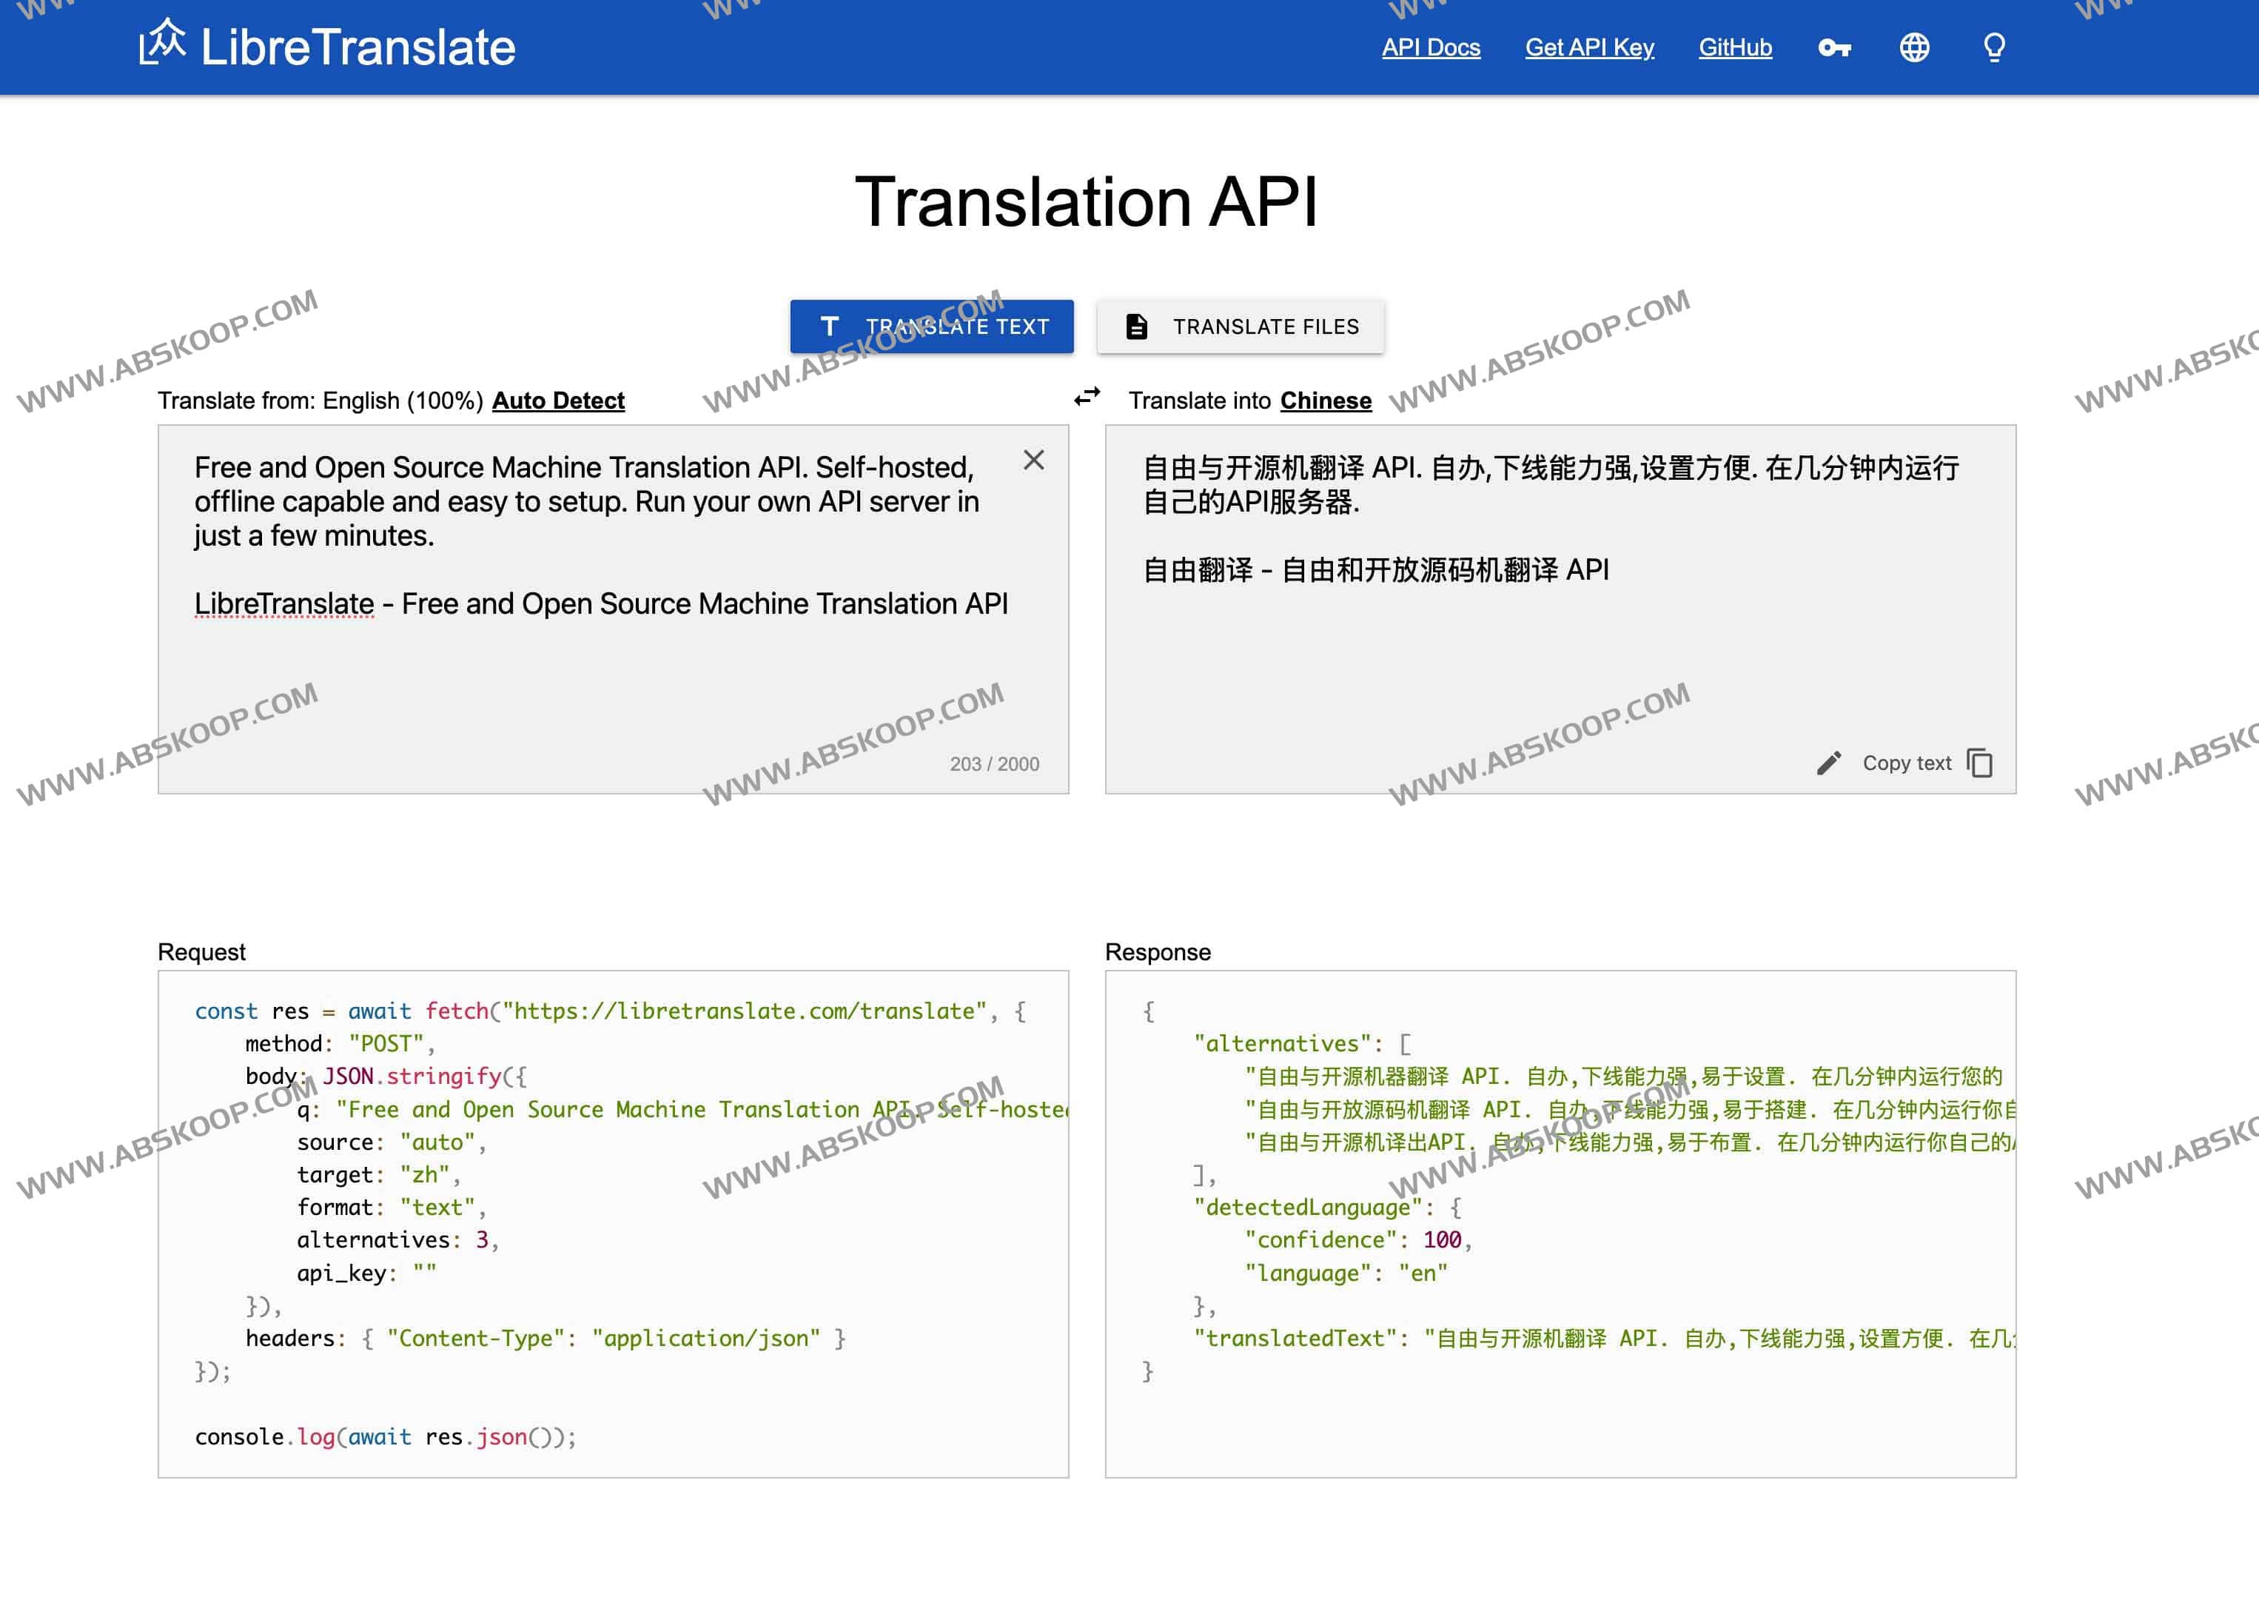
Task: Switch to the Translate Files tab
Action: click(x=1240, y=327)
